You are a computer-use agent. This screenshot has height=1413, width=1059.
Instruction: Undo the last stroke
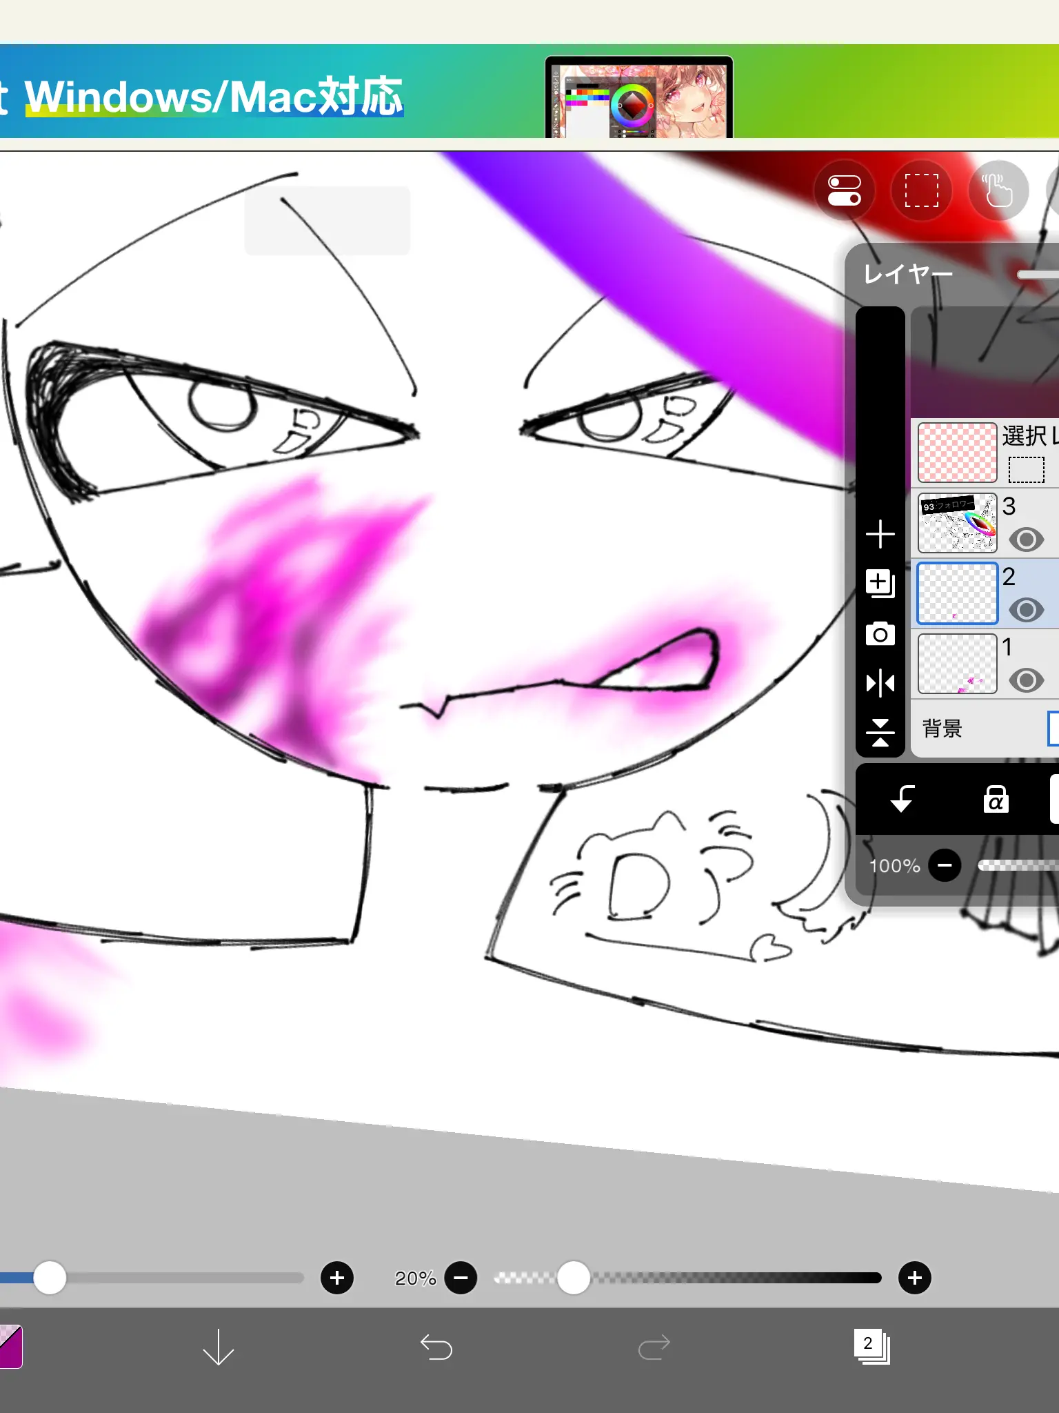[436, 1347]
